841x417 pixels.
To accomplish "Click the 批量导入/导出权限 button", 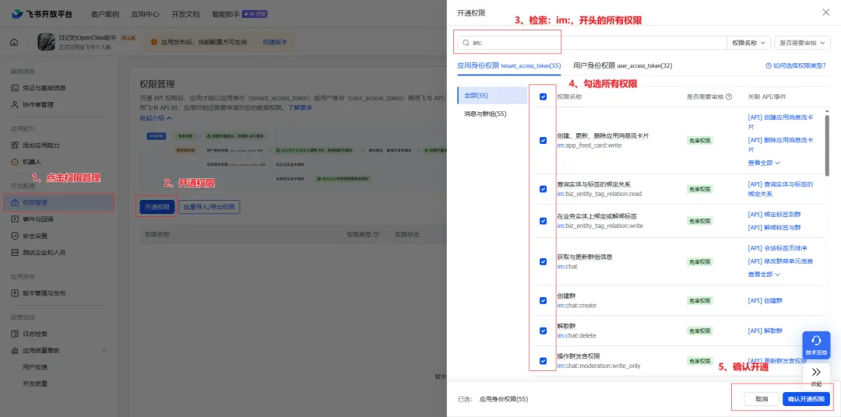I will click(x=209, y=207).
